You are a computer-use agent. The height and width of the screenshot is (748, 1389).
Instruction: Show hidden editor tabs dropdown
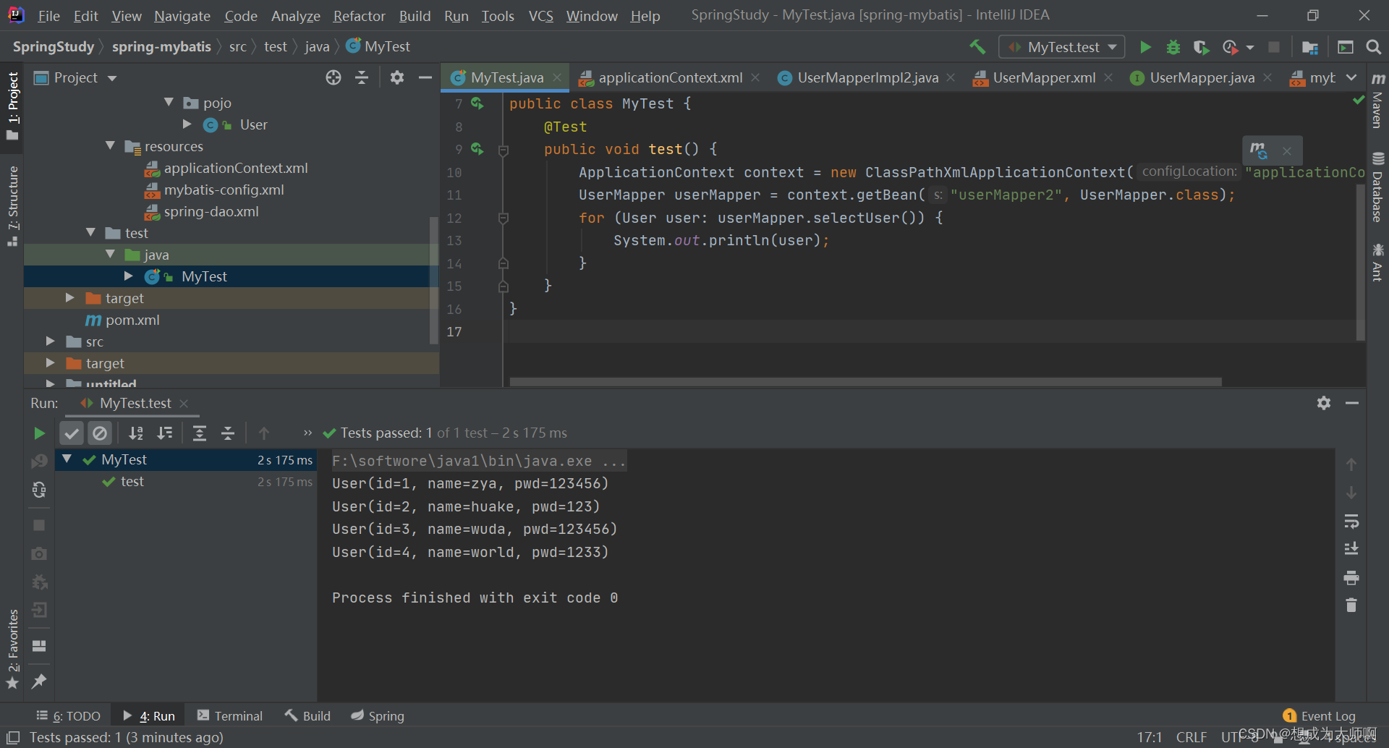click(x=1351, y=77)
